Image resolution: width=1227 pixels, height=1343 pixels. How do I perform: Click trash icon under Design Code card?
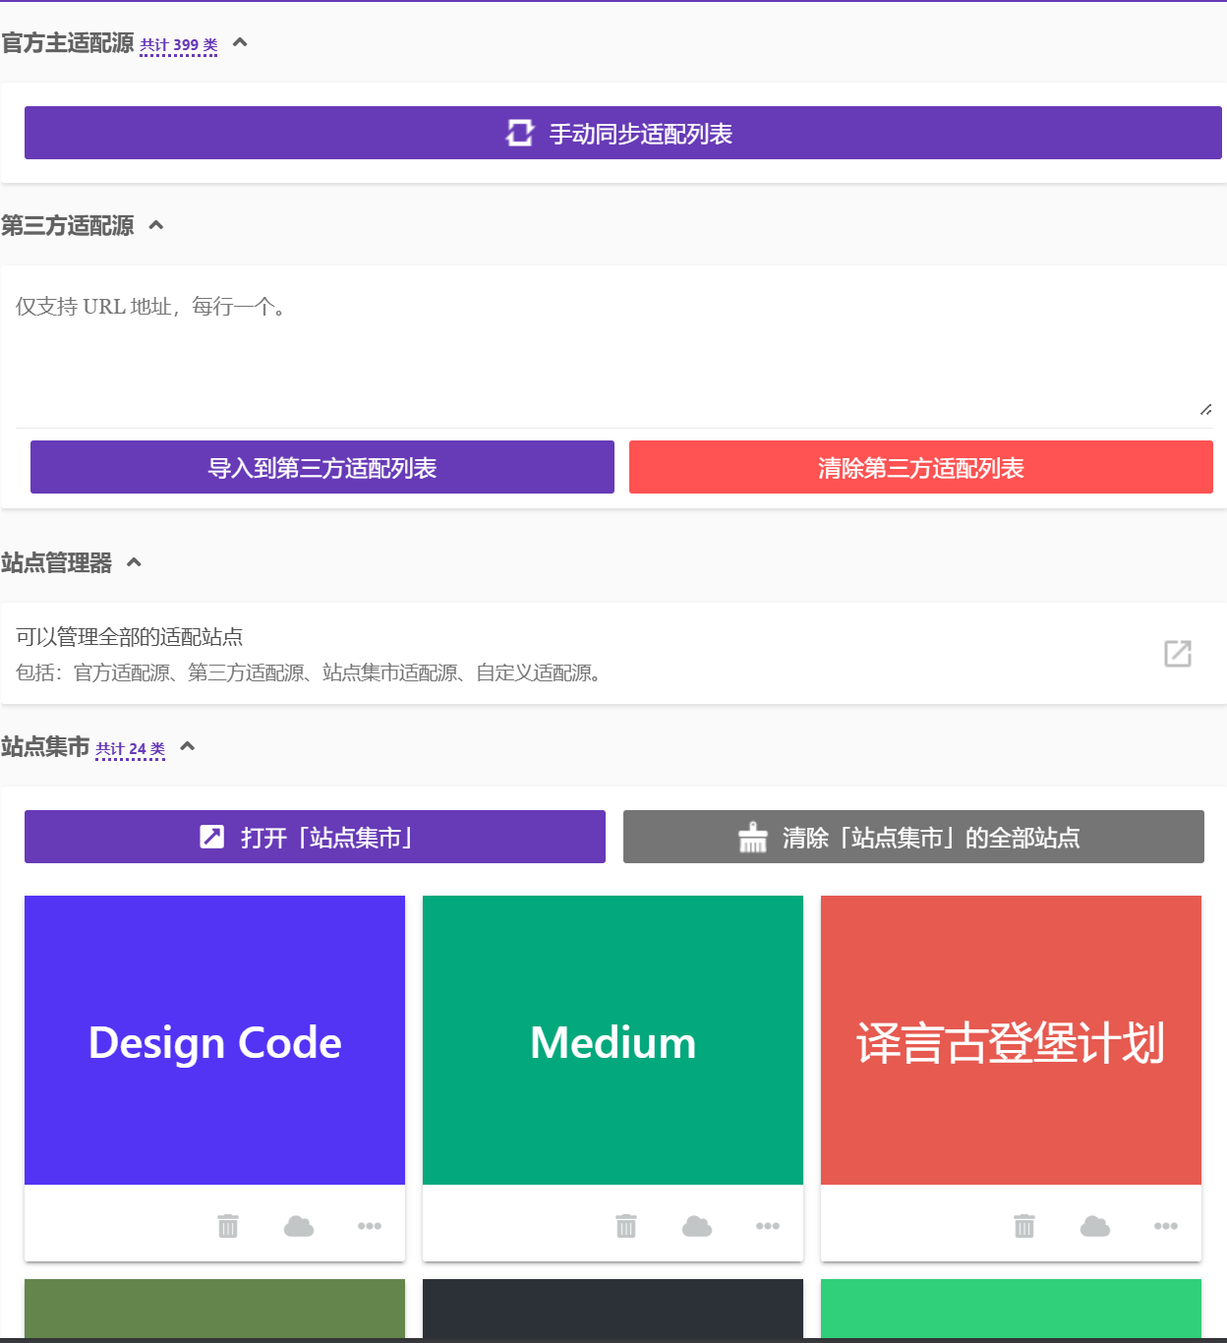pyautogui.click(x=228, y=1226)
